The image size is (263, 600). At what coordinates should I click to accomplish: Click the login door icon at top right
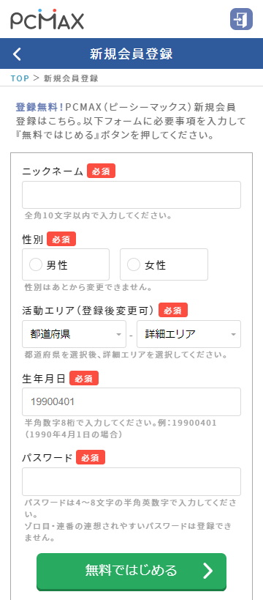click(241, 19)
